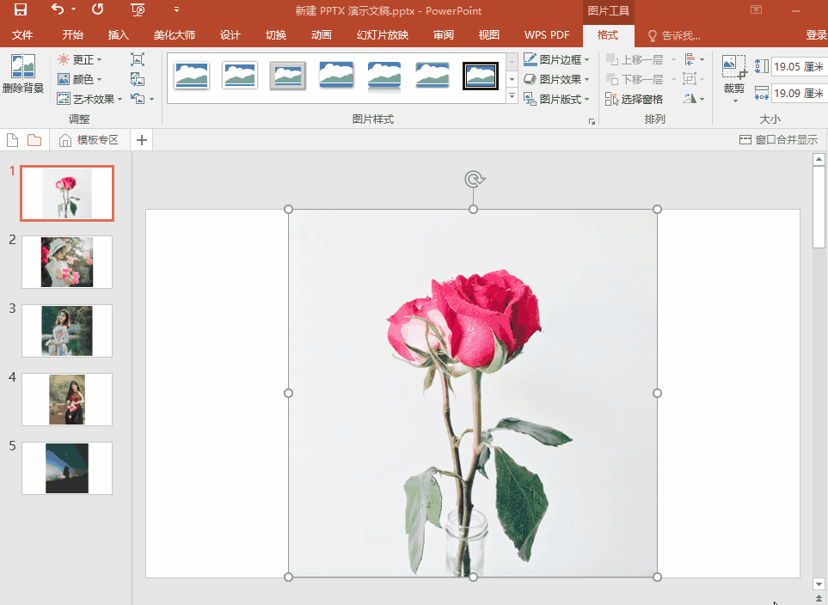Screen dimensions: 828x605
Task: Open the 艺术效果 dropdown
Action: (89, 99)
